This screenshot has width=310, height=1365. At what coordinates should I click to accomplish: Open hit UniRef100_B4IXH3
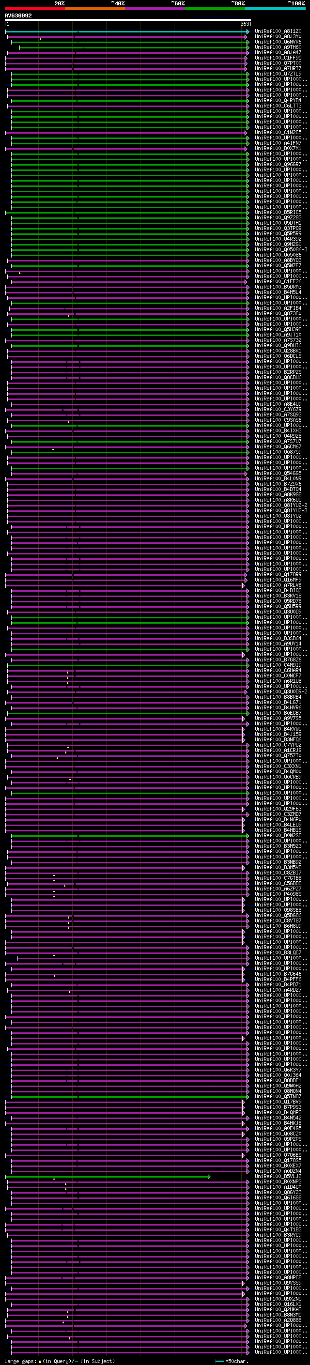click(x=278, y=431)
